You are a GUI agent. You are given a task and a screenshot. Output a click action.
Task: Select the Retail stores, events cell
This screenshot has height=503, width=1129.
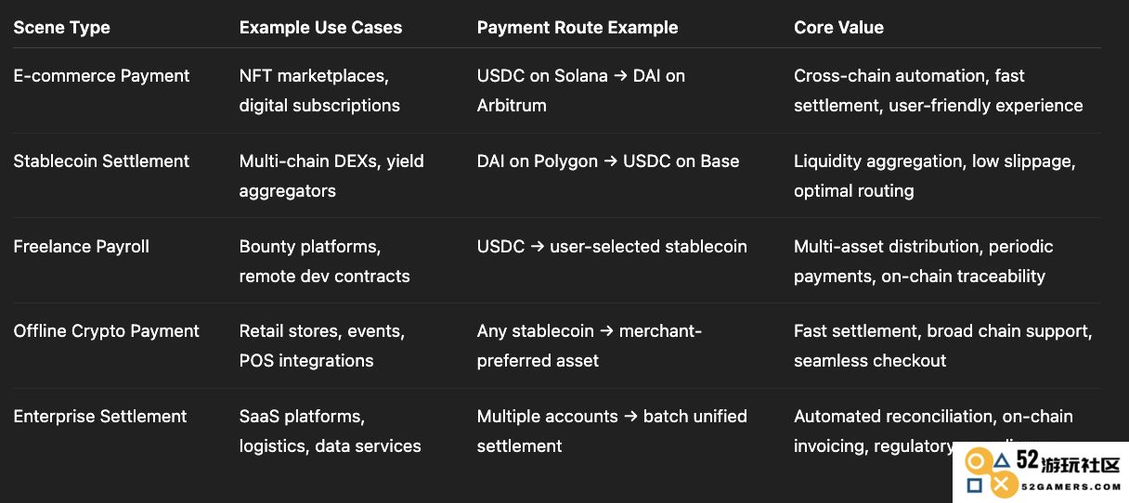pyautogui.click(x=322, y=346)
